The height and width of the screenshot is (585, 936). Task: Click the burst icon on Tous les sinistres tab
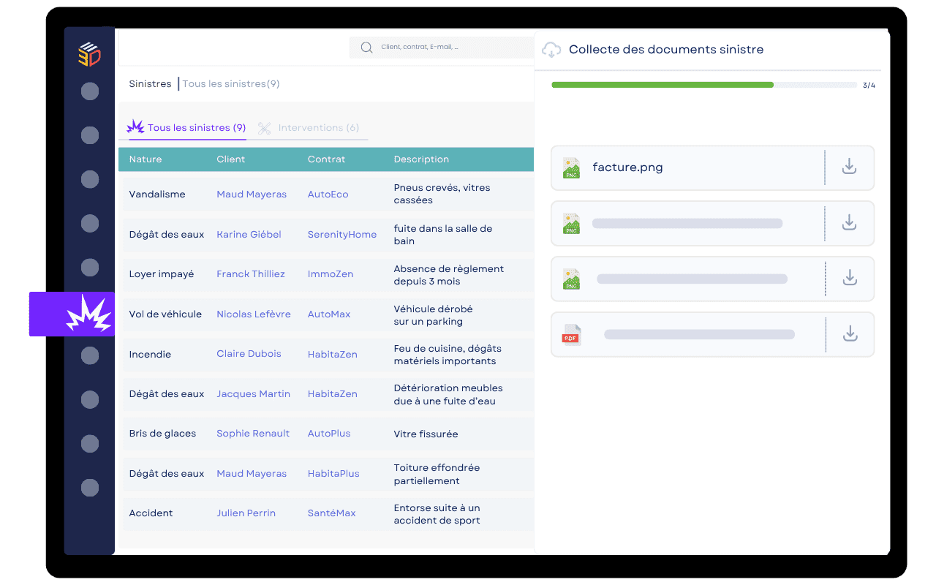pyautogui.click(x=136, y=127)
